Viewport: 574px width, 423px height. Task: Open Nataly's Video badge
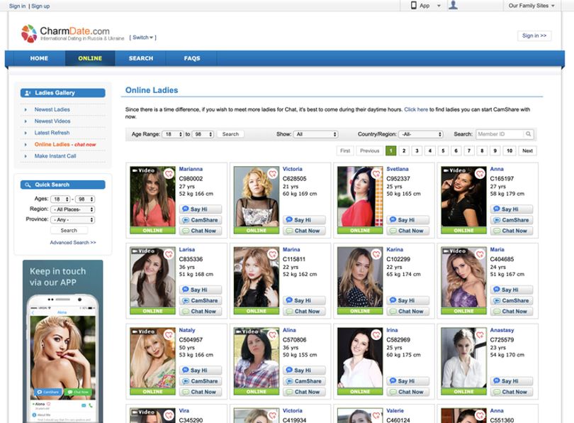(x=143, y=331)
